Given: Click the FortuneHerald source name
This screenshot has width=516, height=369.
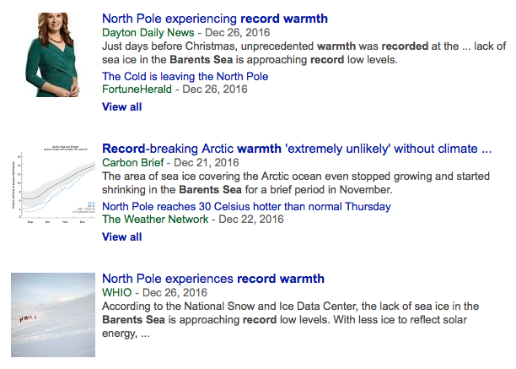Looking at the screenshot, I should coord(137,89).
